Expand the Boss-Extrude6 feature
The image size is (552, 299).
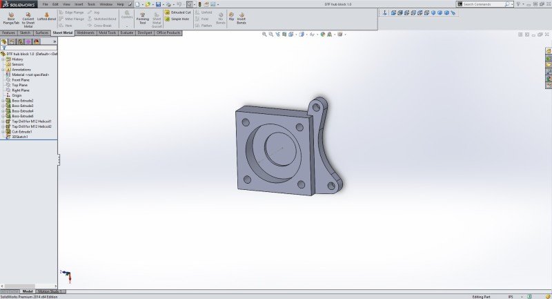tap(3, 116)
